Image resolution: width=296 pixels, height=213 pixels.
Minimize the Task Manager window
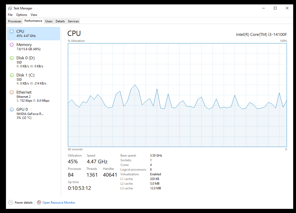263,8
